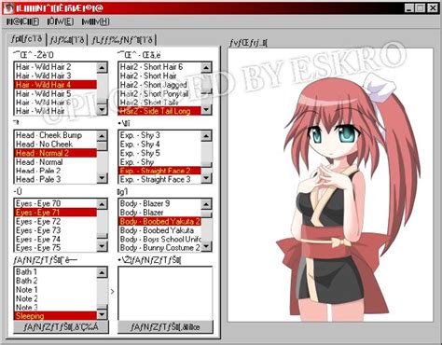Image resolution: width=442 pixels, height=345 pixels.
Task: Select Bath 1 accessory
Action: tap(56, 272)
